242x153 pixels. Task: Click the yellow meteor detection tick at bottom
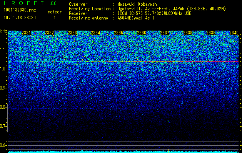pyautogui.click(x=169, y=151)
